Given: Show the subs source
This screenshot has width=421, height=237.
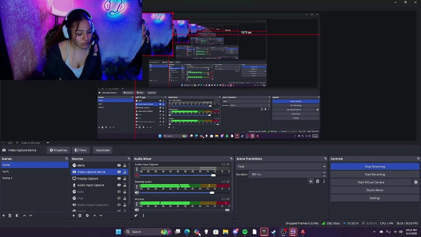Looking at the screenshot, I should tap(119, 192).
